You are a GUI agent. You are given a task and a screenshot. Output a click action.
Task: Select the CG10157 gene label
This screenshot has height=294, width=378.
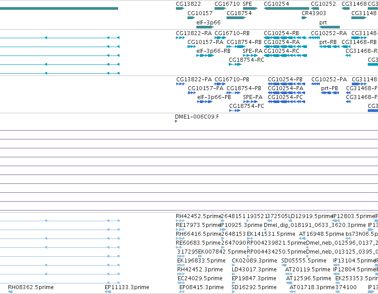[200, 13]
